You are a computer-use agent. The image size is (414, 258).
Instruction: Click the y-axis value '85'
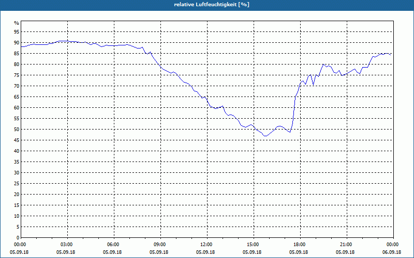tap(17, 54)
